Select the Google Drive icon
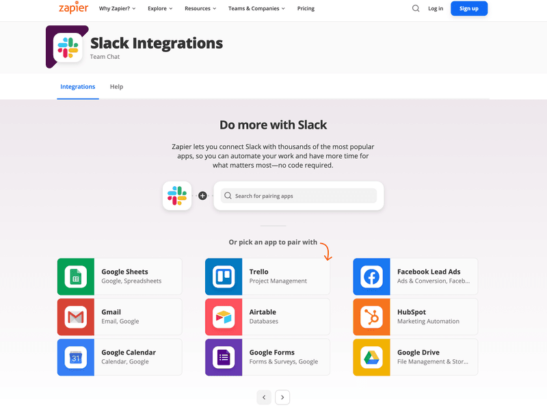547x414 pixels. [x=371, y=357]
